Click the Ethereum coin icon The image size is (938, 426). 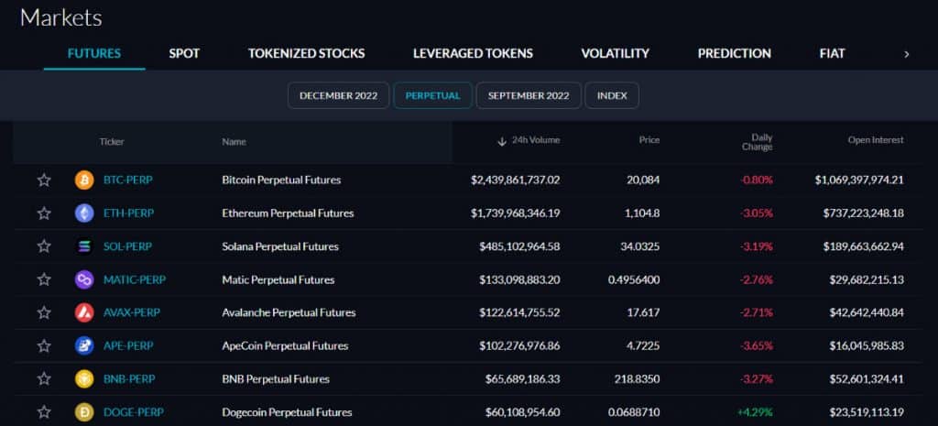[x=84, y=213]
